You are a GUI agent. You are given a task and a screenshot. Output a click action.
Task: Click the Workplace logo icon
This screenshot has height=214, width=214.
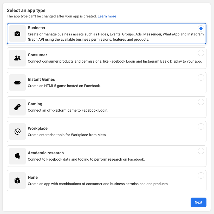coord(17,132)
